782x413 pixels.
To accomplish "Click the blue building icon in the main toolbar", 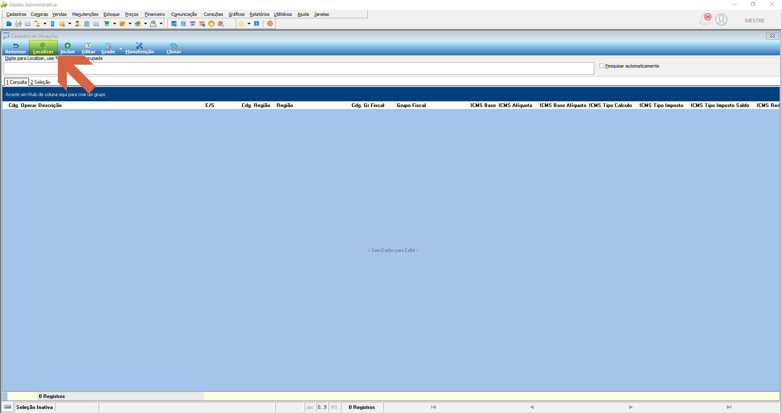I will [x=9, y=24].
